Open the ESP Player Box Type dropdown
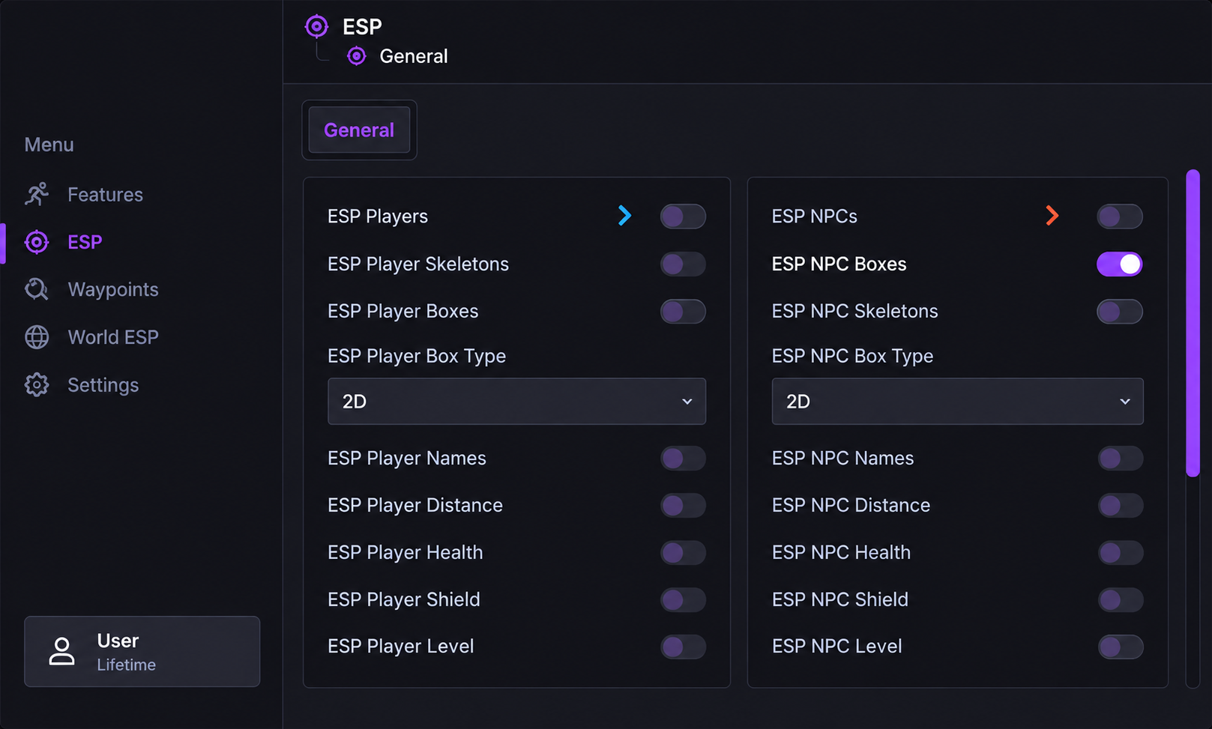This screenshot has height=729, width=1212. pos(516,402)
